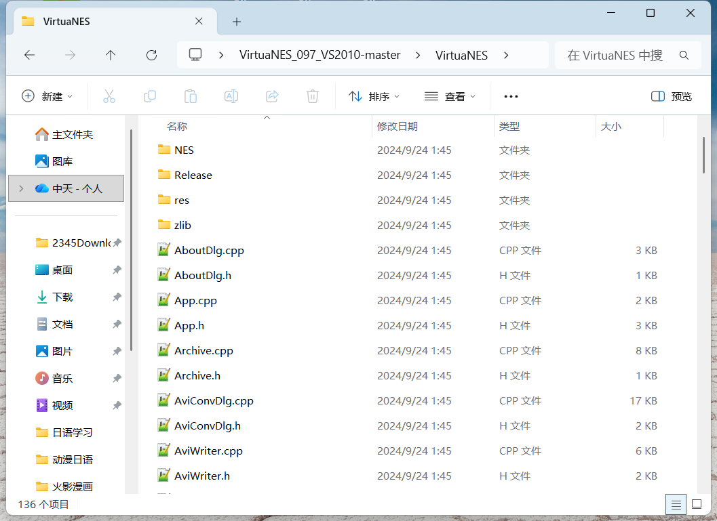
Task: Select AviWriter.cpp file name
Action: tap(208, 451)
